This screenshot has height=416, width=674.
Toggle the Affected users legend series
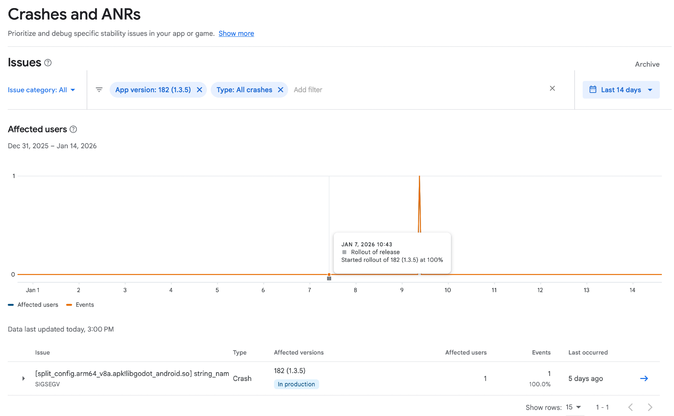pos(33,305)
